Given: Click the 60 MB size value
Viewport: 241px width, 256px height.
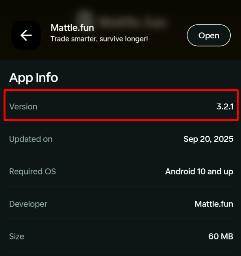Looking at the screenshot, I should point(221,236).
